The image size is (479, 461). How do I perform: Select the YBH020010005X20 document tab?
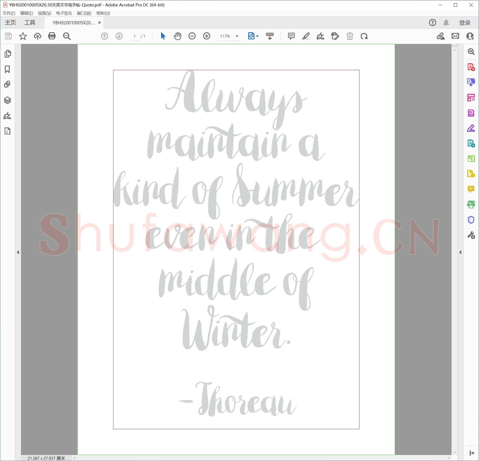click(x=73, y=23)
